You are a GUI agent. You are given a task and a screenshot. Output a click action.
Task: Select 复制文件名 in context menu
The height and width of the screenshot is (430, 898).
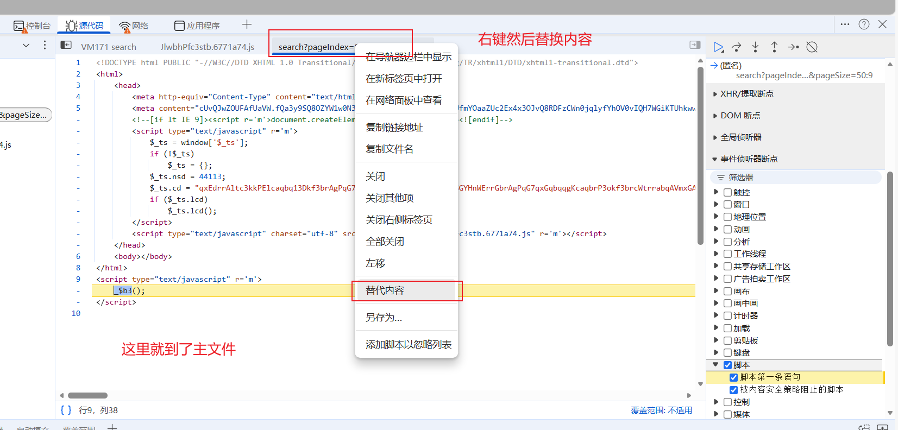406,149
